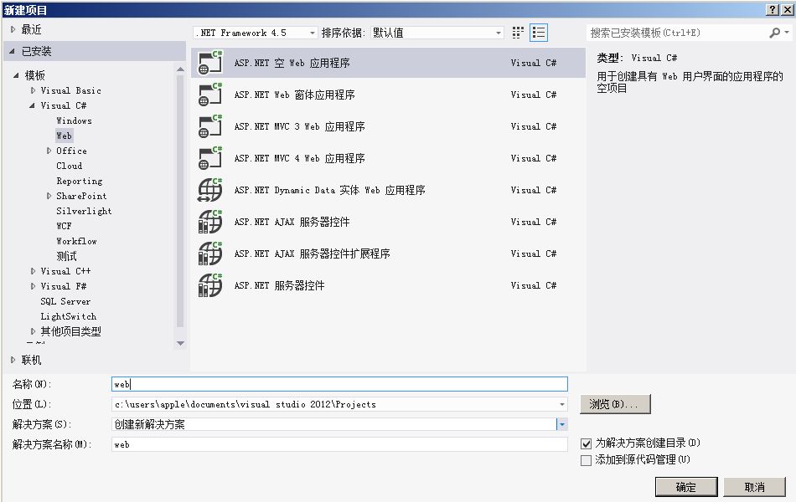Open the .NET Framework 4.5 version dropdown
This screenshot has width=796, height=502.
(x=256, y=33)
